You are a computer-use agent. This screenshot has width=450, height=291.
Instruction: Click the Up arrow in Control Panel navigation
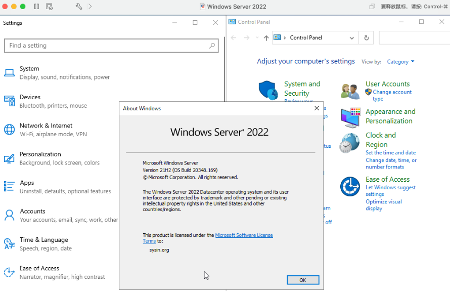[x=266, y=38]
